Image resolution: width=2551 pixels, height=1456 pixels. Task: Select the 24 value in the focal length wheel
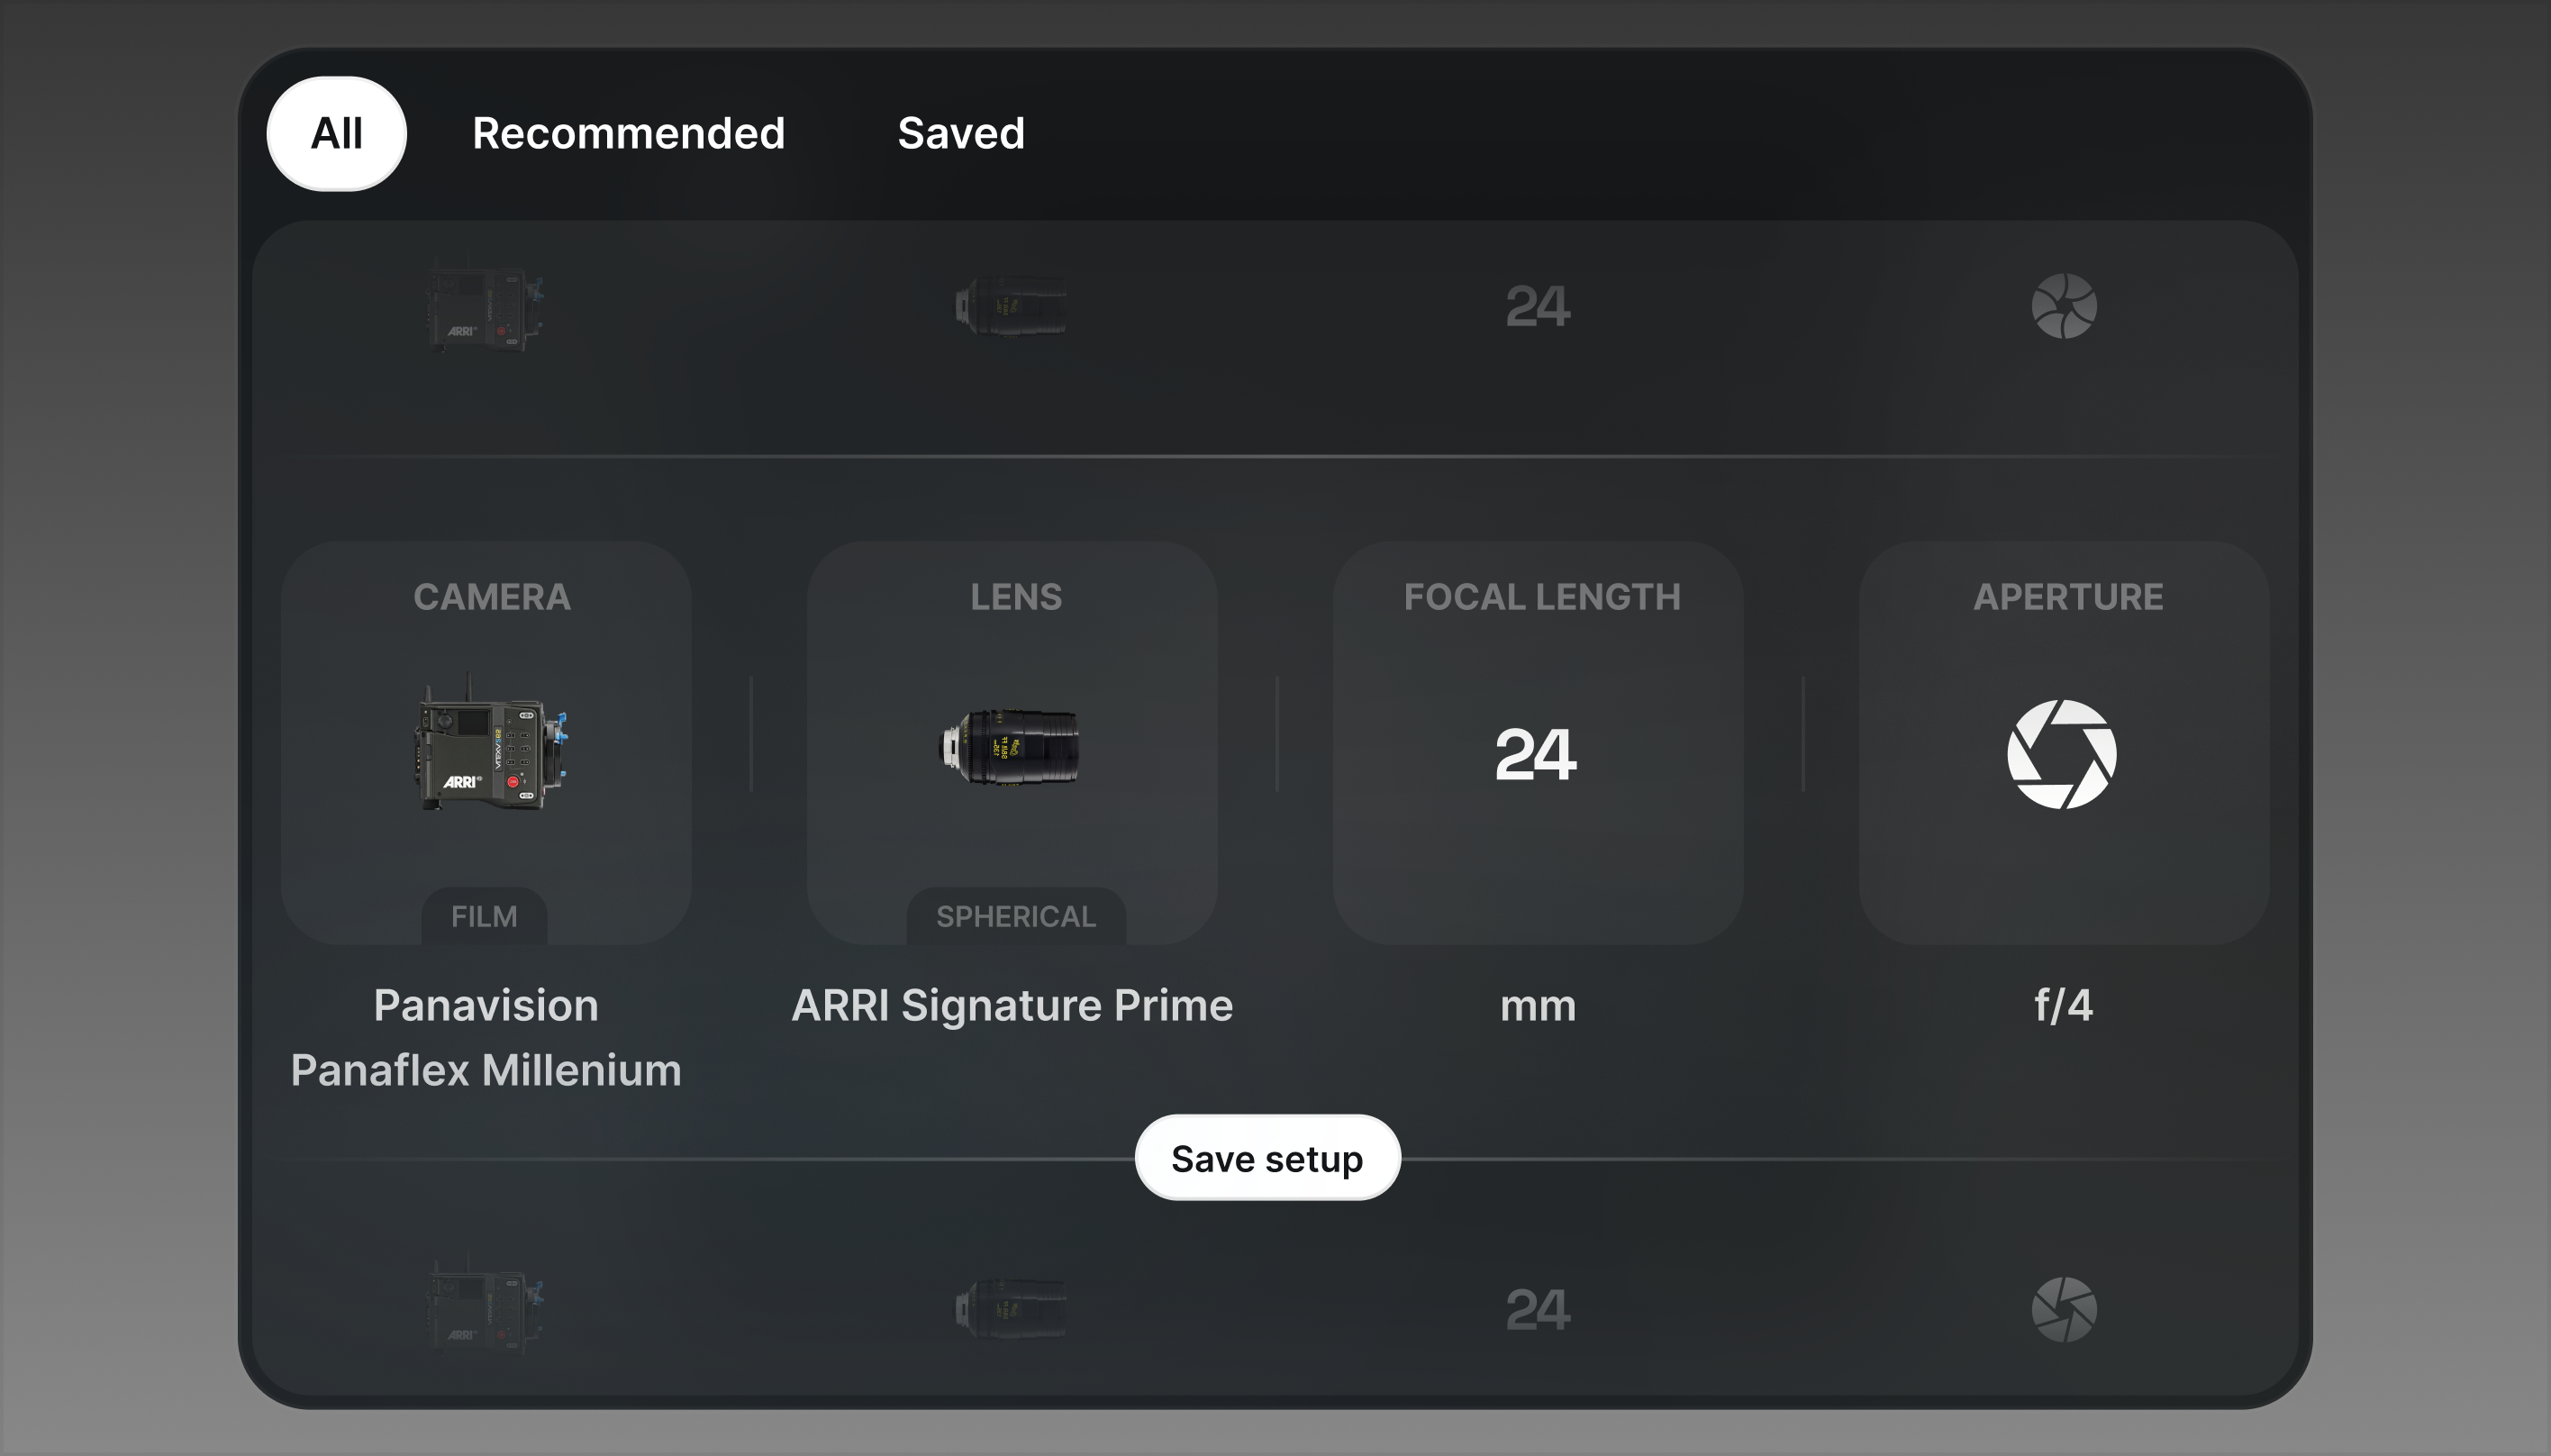[1538, 757]
